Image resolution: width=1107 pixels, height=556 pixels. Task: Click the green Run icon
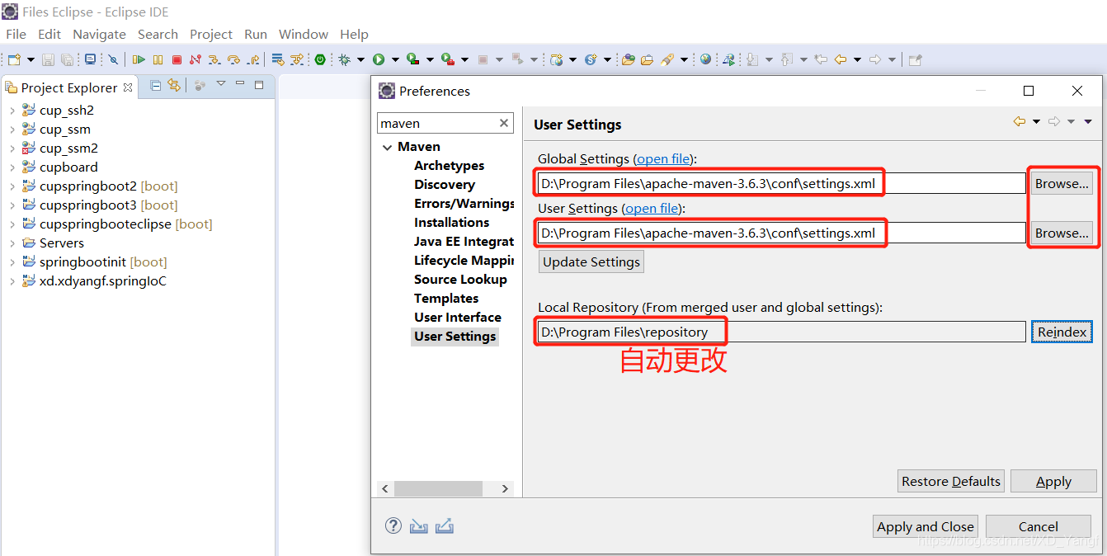(x=379, y=59)
